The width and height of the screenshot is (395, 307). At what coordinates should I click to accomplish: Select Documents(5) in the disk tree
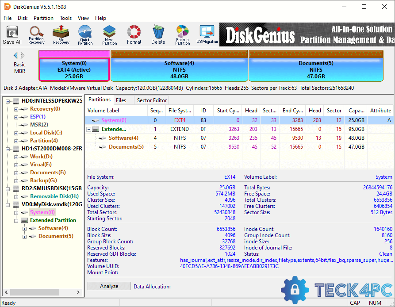coord(56,236)
